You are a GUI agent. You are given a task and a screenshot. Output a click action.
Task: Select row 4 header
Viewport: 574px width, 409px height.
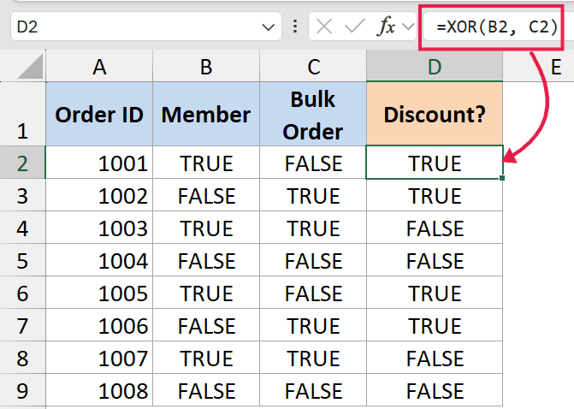tap(23, 228)
